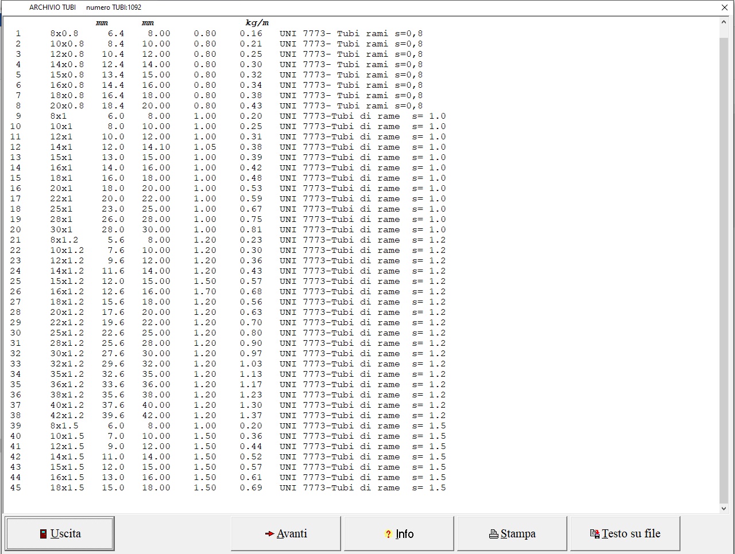Close the ARCHIVIO TUBI window
The width and height of the screenshot is (735, 554).
(x=725, y=7)
